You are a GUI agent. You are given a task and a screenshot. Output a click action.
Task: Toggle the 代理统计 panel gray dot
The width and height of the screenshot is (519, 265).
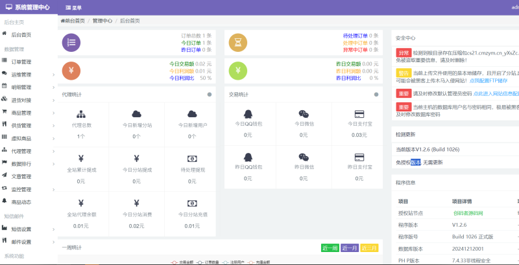[209, 95]
